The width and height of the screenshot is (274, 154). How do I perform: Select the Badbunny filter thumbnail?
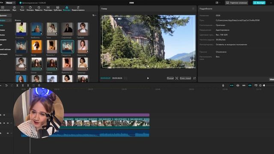[36, 29]
